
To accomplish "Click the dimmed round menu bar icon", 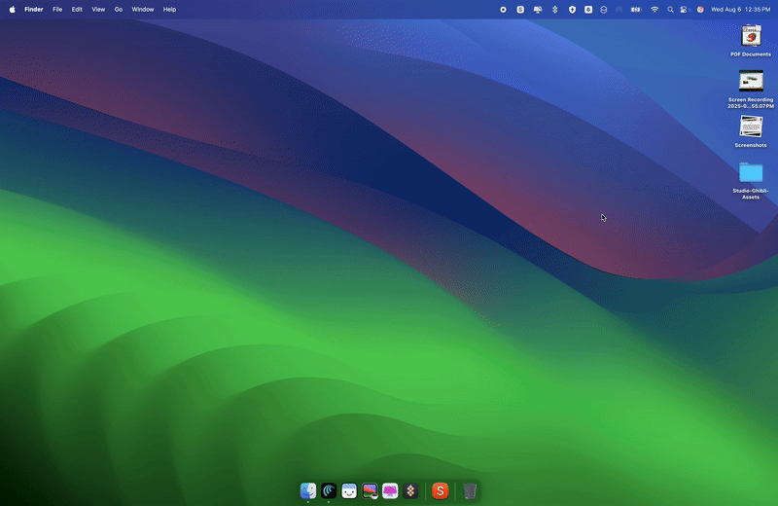I will pos(619,10).
